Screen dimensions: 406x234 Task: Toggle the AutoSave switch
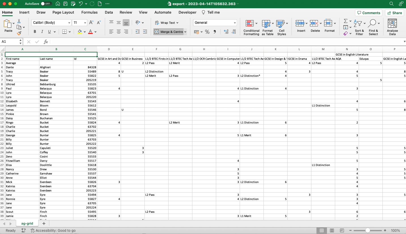point(46,4)
